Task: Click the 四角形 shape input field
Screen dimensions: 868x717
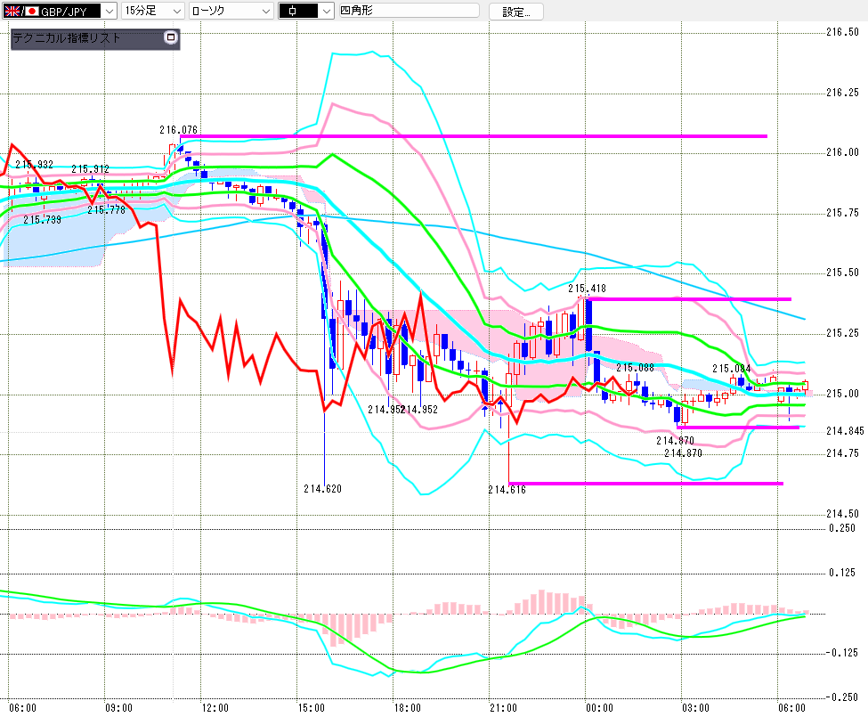Action: pos(410,11)
